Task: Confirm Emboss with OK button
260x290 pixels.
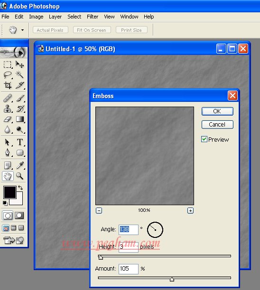Action: [x=217, y=111]
